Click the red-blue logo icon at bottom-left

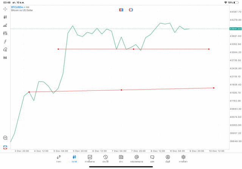coord(5,147)
